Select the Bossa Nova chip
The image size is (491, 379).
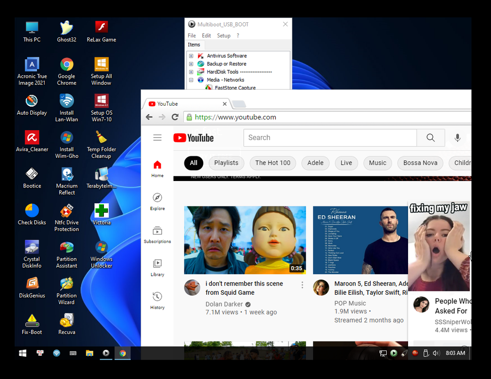point(420,163)
